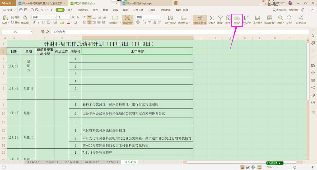Toggle Merge and Center (合并居中)
The width and height of the screenshot is (317, 170).
115,20
